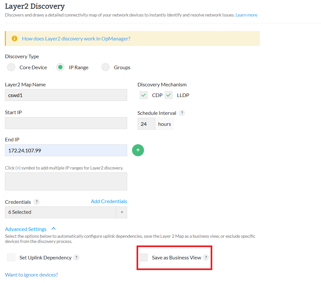This screenshot has height=283, width=321.
Task: Select the Core Device radio button
Action: 11,67
